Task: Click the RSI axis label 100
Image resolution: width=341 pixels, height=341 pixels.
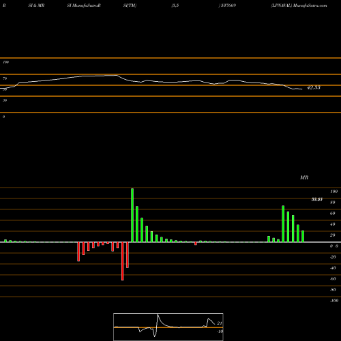Action: (5, 62)
